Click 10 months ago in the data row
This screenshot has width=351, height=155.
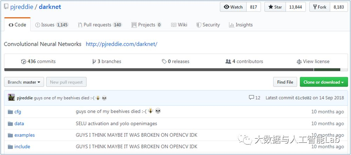point(327,124)
